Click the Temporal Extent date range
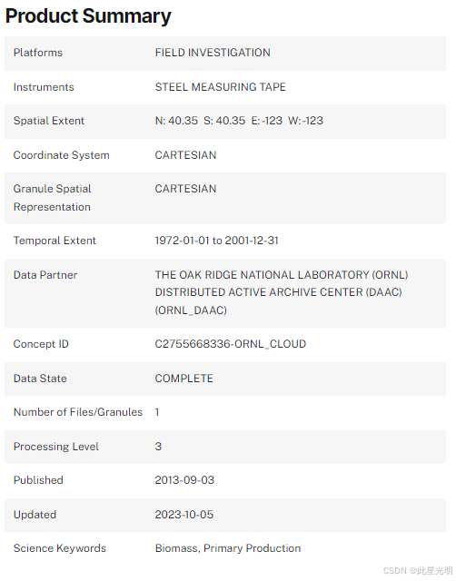Viewport: 456px width, 581px height. click(x=216, y=241)
